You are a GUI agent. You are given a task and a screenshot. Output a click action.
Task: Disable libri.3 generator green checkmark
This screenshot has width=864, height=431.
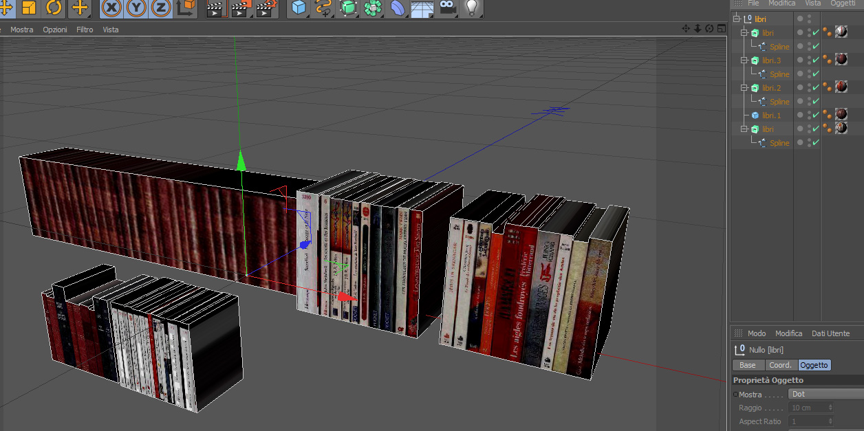816,60
